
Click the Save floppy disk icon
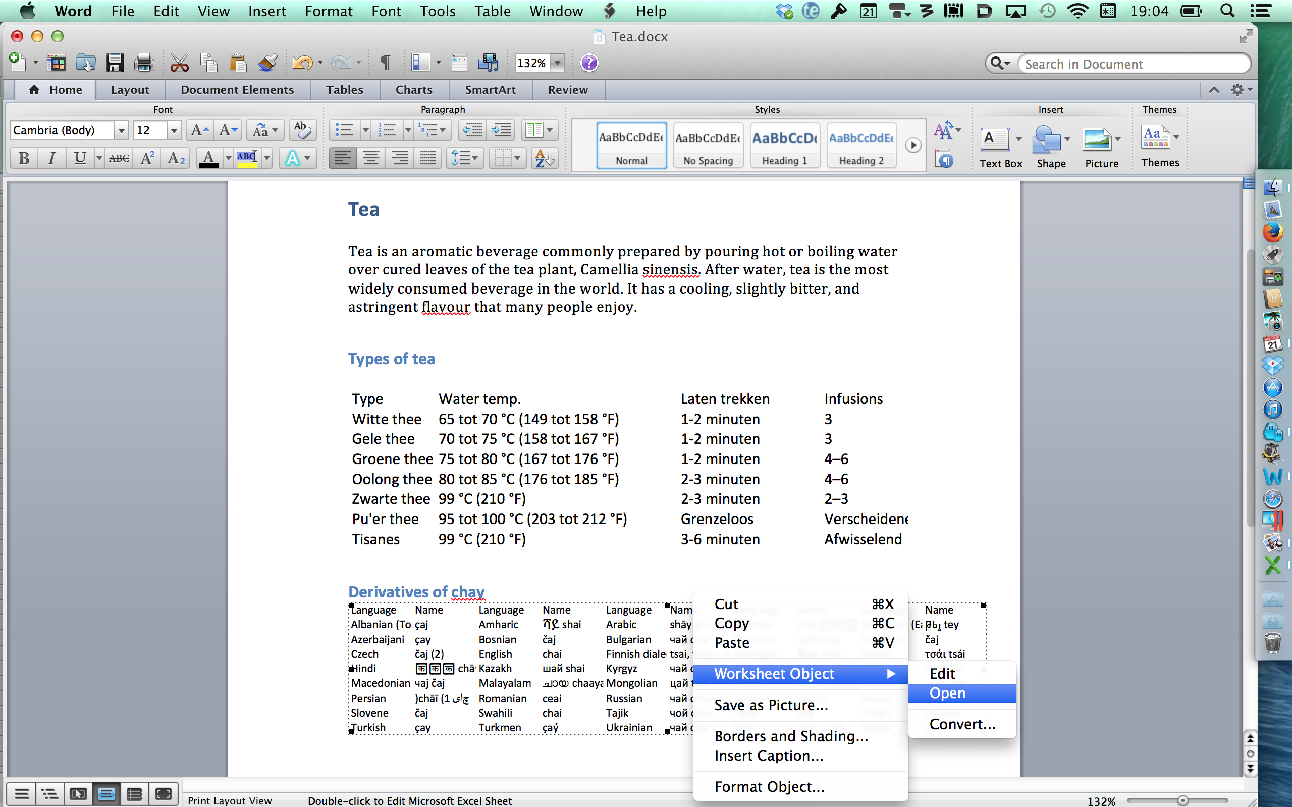tap(115, 63)
